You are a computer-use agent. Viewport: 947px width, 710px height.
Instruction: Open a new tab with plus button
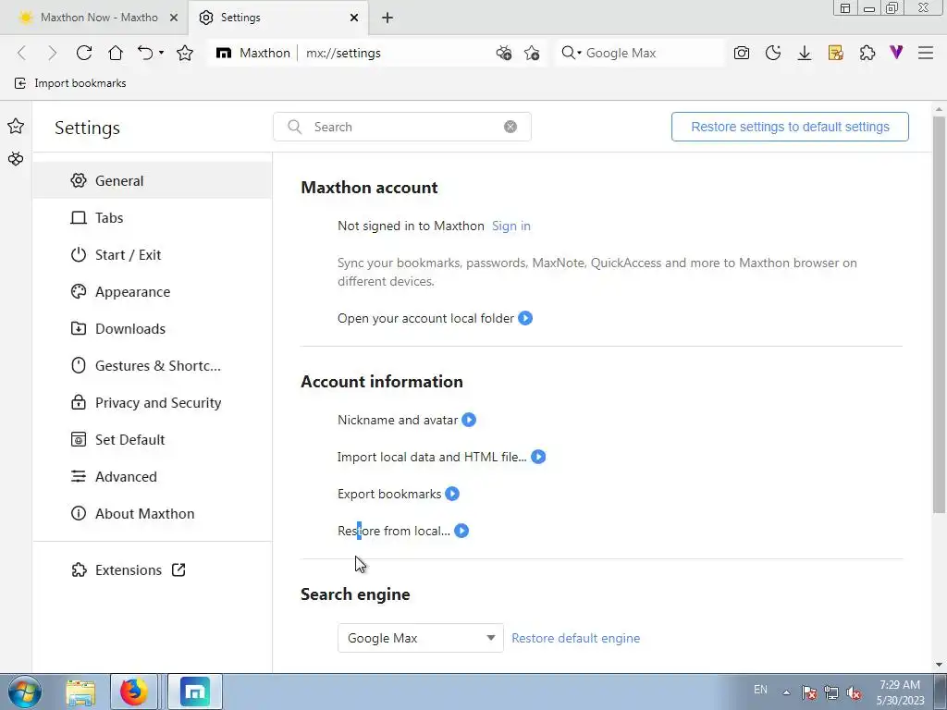pos(387,18)
